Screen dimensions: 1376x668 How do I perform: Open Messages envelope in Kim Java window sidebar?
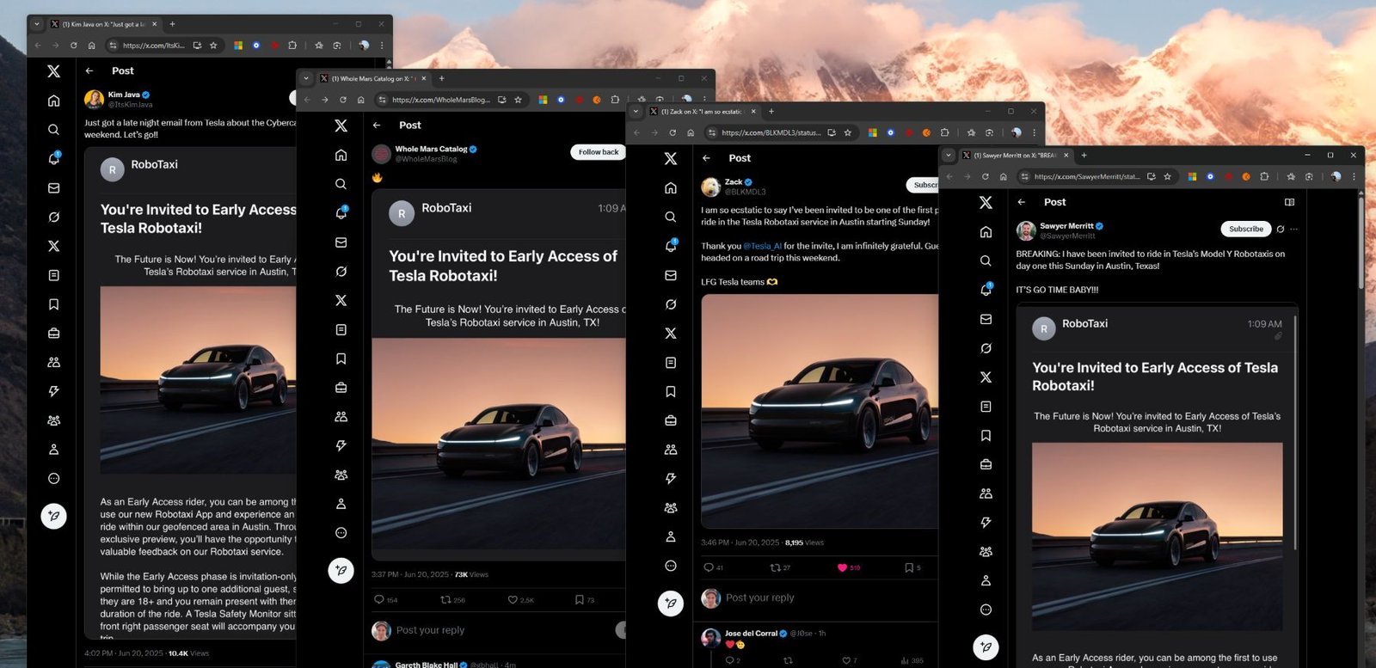point(53,187)
